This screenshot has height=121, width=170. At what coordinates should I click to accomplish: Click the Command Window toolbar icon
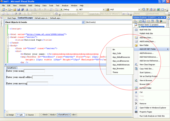click(x=162, y=10)
